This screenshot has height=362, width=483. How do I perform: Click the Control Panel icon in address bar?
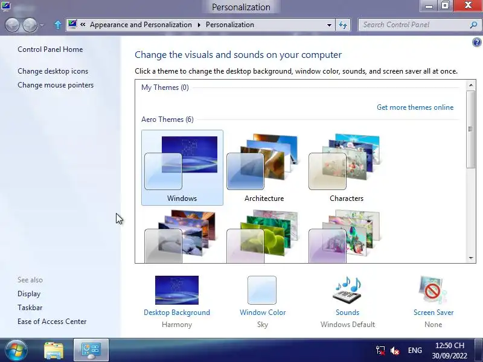coord(72,24)
